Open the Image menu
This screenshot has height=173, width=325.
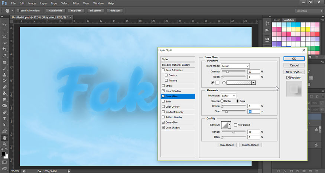[x=32, y=3]
